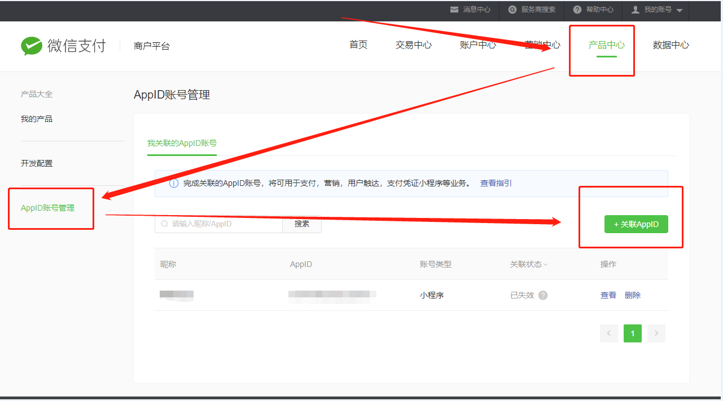Click the 查看指引 link
This screenshot has width=723, height=401.
496,184
